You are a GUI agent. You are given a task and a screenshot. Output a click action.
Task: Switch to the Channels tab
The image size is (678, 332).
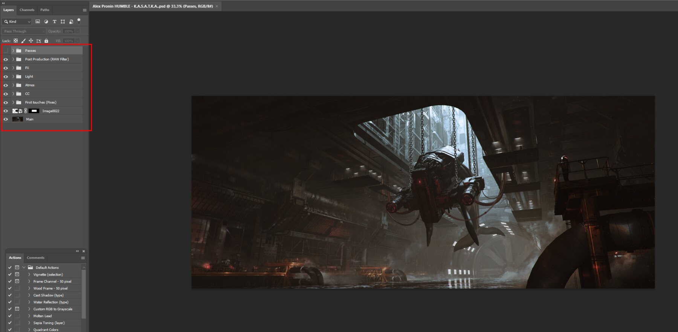[27, 10]
